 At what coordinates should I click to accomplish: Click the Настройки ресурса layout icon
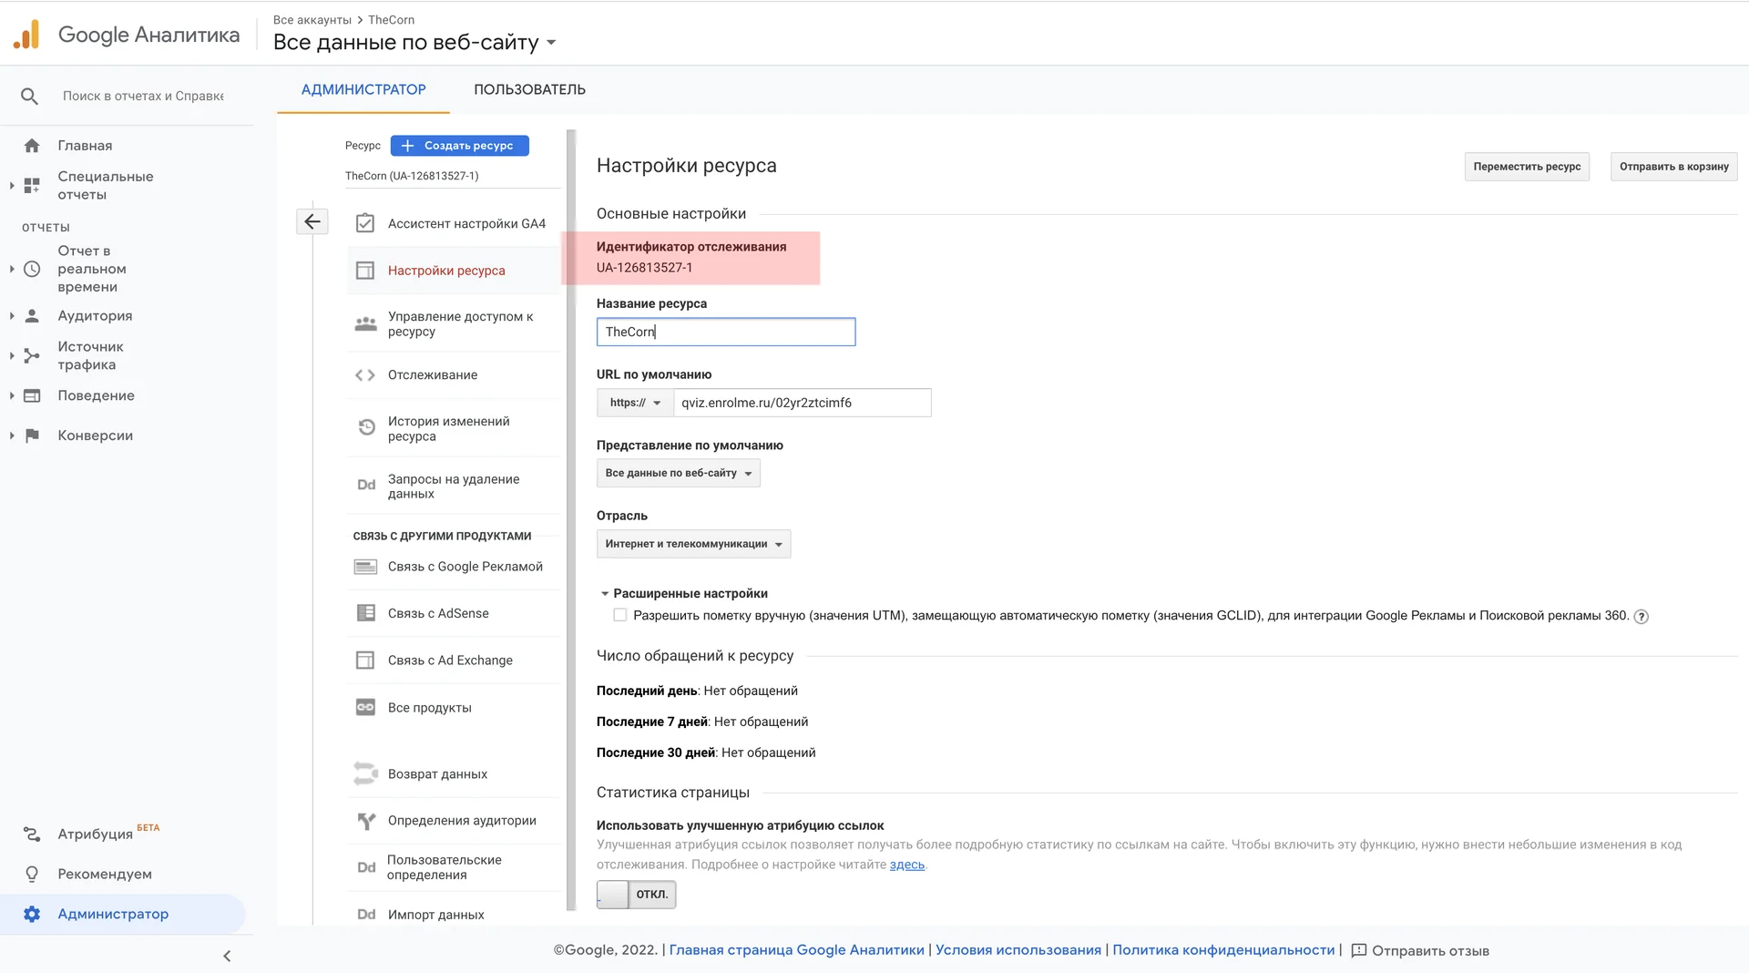click(365, 271)
